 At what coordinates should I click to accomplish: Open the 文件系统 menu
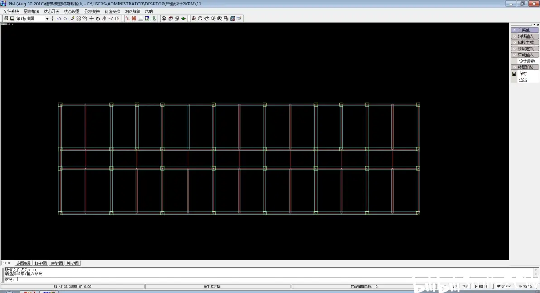point(11,11)
